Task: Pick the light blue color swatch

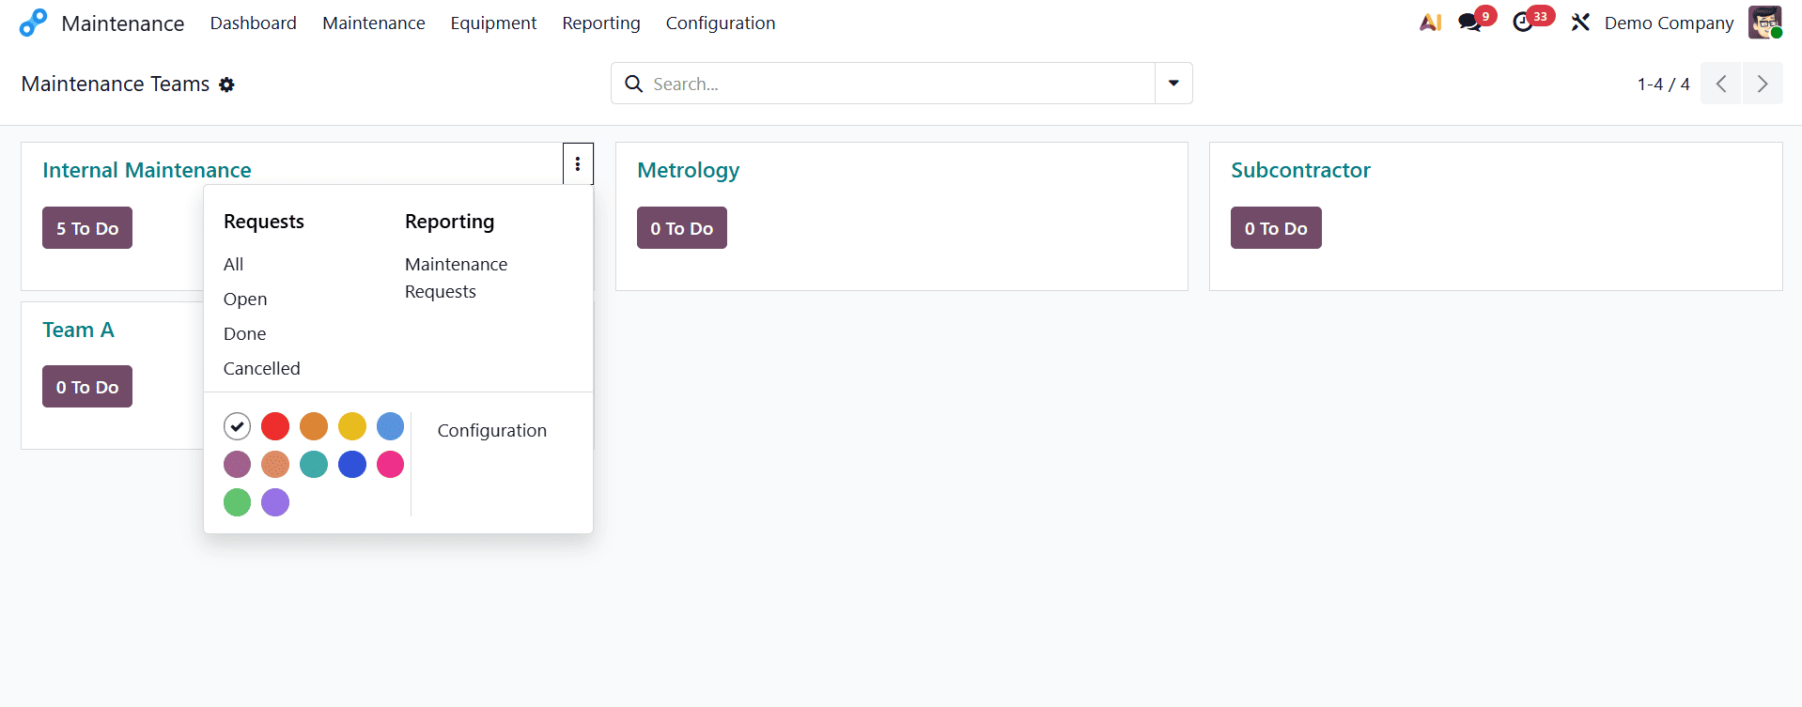Action: tap(390, 426)
